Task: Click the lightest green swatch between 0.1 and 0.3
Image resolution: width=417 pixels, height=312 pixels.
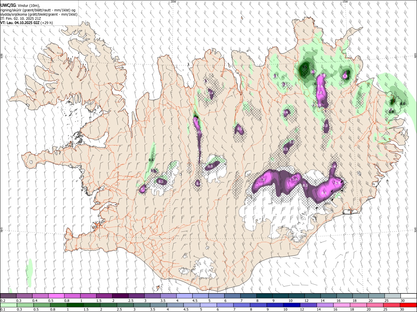Action: tap(8, 305)
